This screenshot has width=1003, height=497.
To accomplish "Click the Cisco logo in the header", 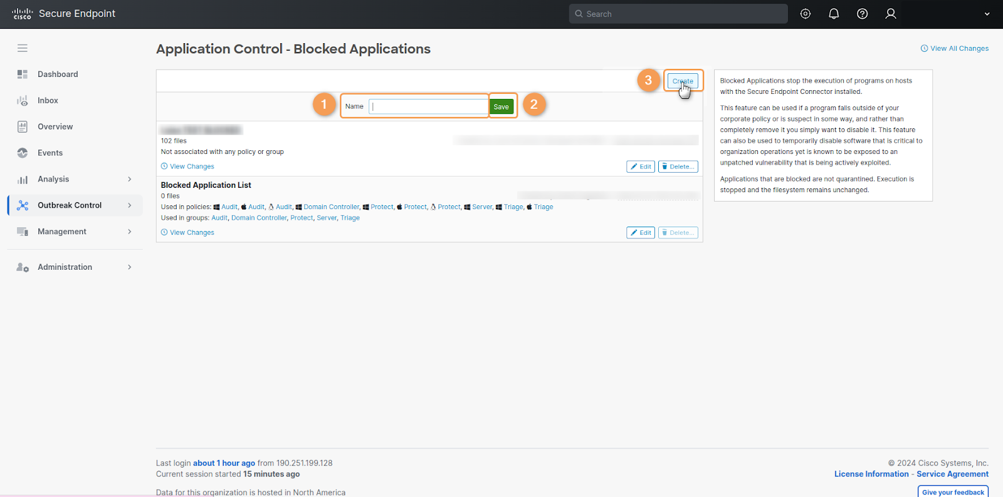I will click(22, 14).
